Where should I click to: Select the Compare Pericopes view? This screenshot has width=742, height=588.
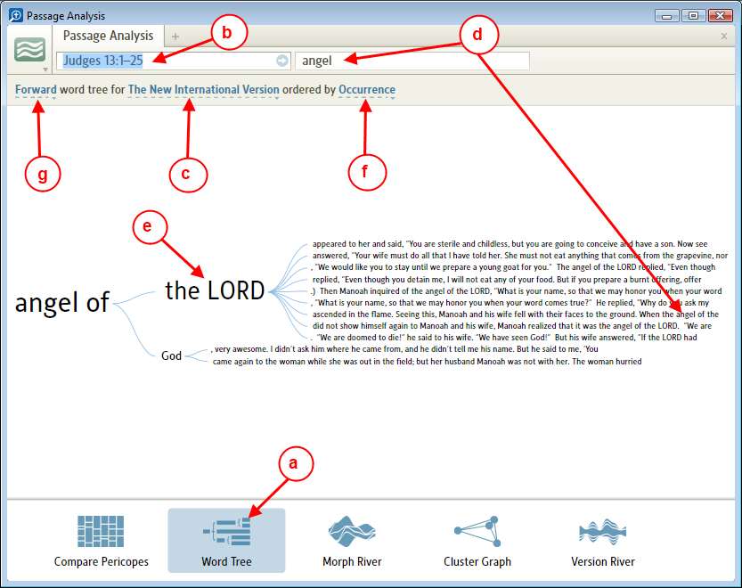[x=101, y=541]
